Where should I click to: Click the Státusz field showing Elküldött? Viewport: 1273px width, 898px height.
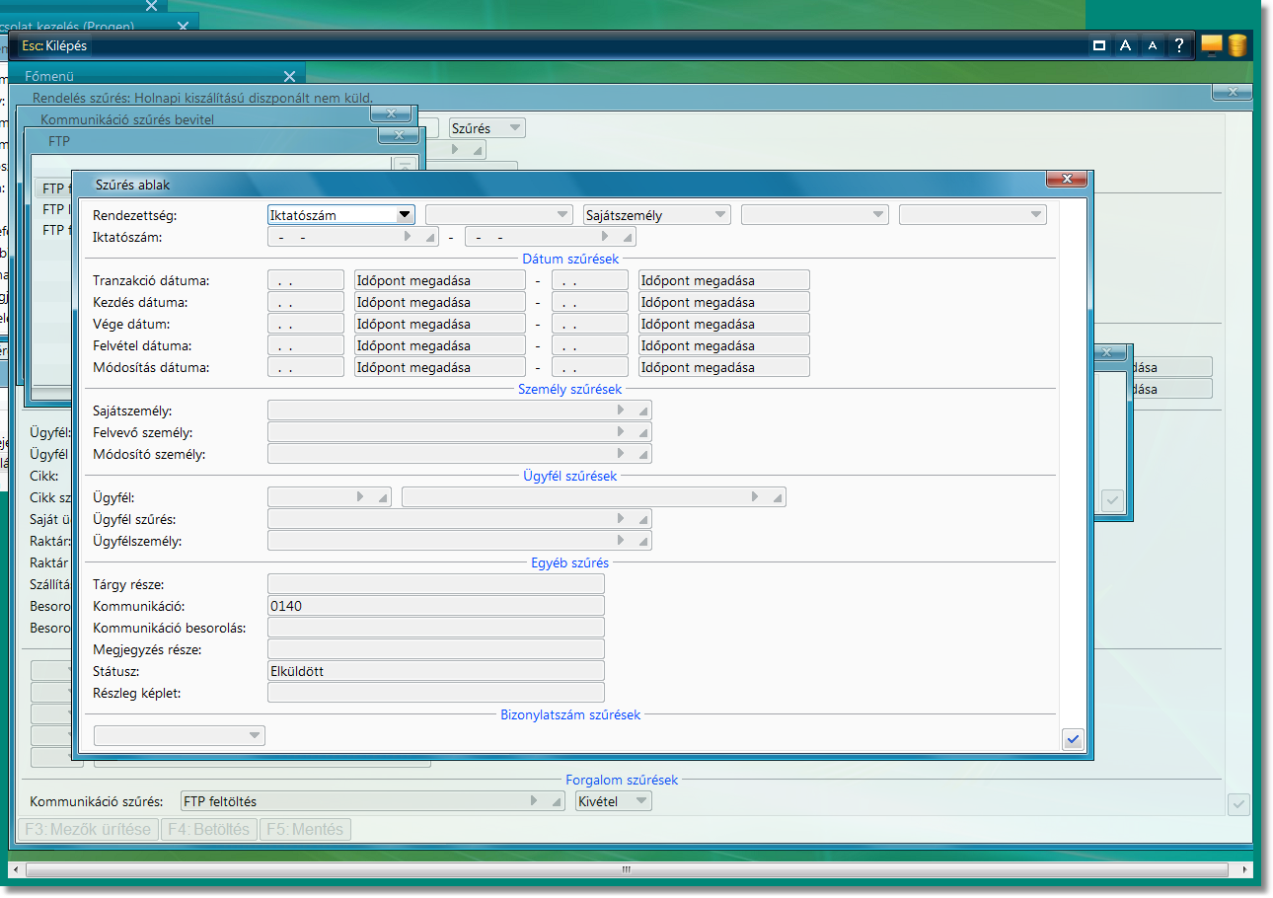(436, 671)
